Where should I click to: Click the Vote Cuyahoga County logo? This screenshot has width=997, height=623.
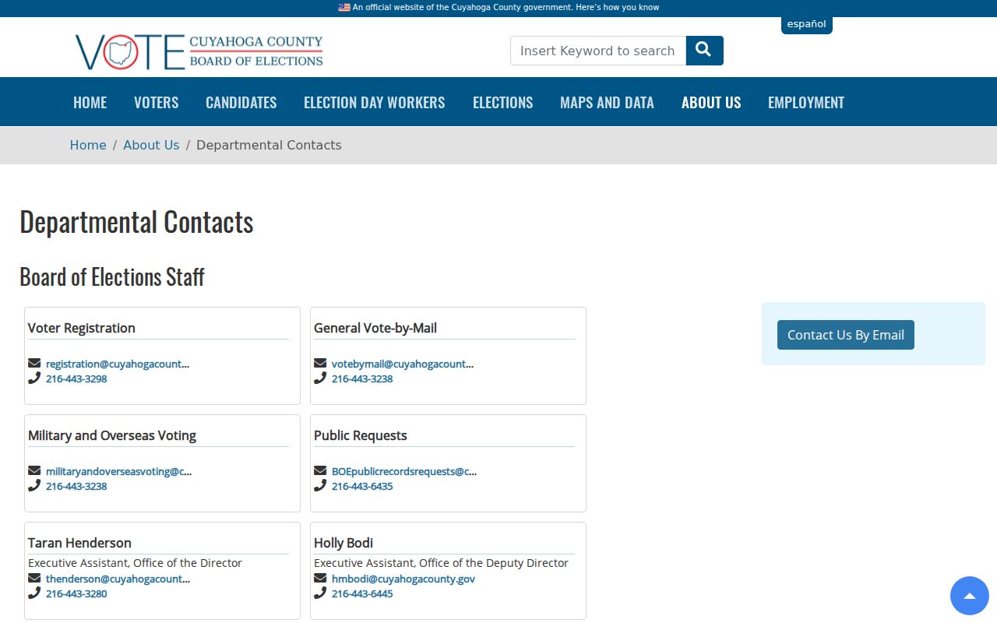pos(199,51)
